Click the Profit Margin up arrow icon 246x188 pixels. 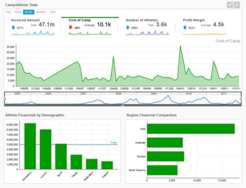[x=185, y=27]
